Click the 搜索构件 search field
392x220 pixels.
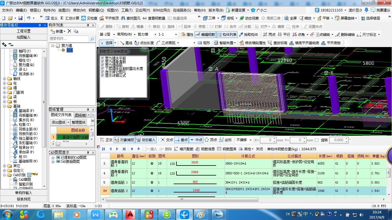pyautogui.click(x=69, y=38)
